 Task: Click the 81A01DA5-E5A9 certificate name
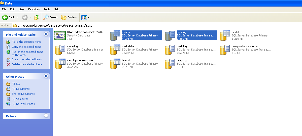(86, 32)
